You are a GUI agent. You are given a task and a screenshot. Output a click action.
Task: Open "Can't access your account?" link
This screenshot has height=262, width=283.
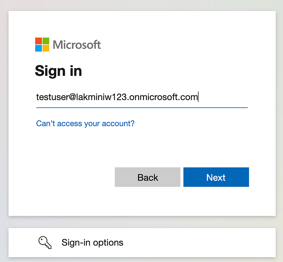(85, 124)
